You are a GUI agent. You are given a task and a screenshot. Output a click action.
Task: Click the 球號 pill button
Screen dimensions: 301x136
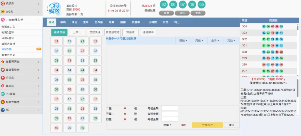coord(167,13)
